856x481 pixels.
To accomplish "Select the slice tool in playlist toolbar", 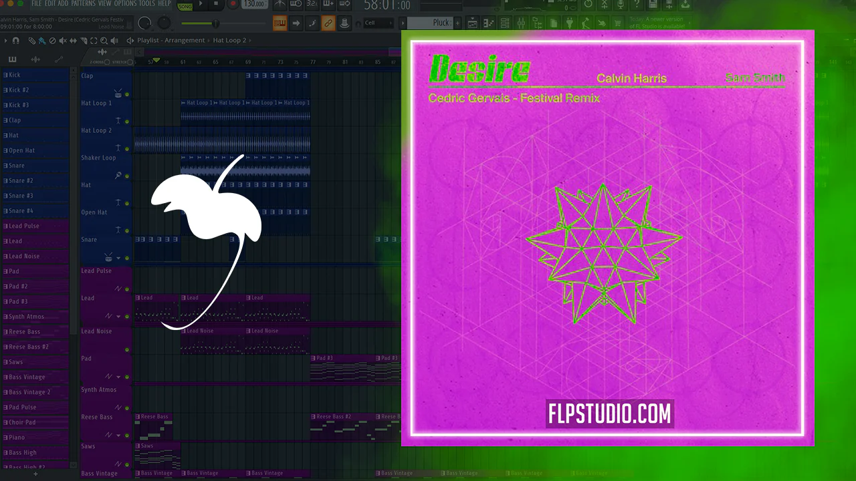I will click(84, 41).
